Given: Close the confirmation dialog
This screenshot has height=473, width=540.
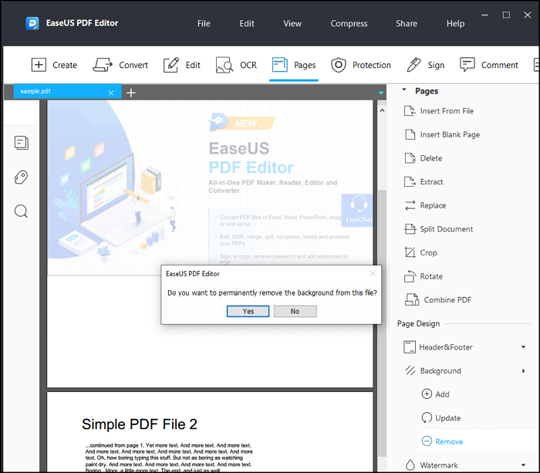Looking at the screenshot, I should click(373, 273).
